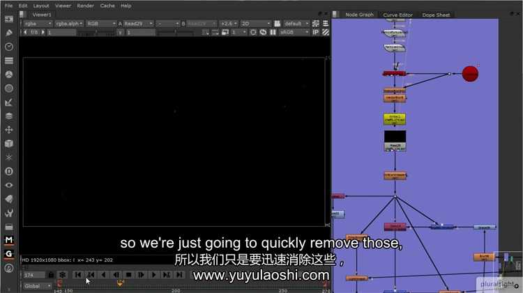Open the M plugin toolbar icon
The height and width of the screenshot is (293, 523).
pyautogui.click(x=9, y=240)
